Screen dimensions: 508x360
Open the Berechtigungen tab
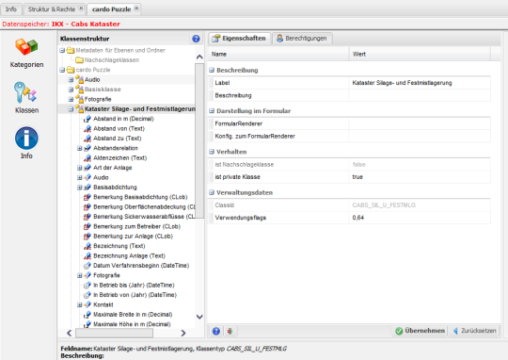[x=302, y=39]
